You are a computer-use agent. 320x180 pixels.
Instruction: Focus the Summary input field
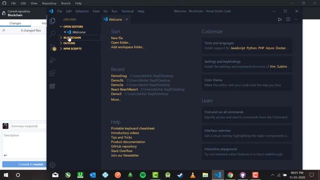pos(28,126)
